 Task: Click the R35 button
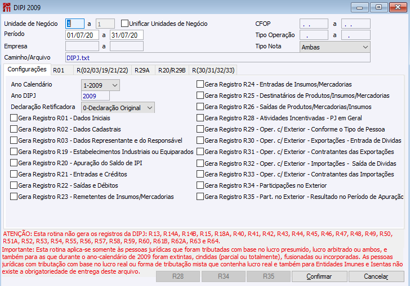coord(269,276)
